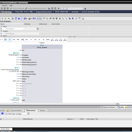Insert a TP timer instruction
Screen dimensions: 132x132
[31, 40]
